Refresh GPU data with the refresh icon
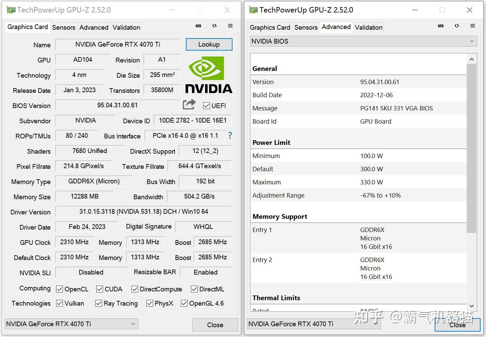This screenshot has width=486, height=337. coord(214,26)
